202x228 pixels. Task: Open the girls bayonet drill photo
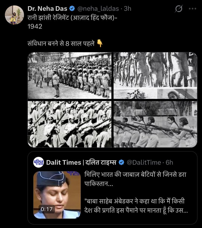click(155, 124)
